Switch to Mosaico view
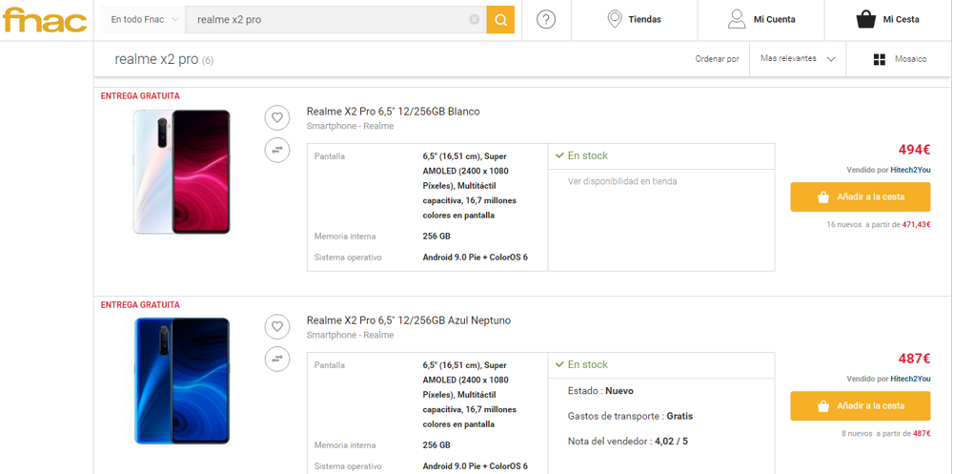The image size is (953, 474). click(900, 59)
